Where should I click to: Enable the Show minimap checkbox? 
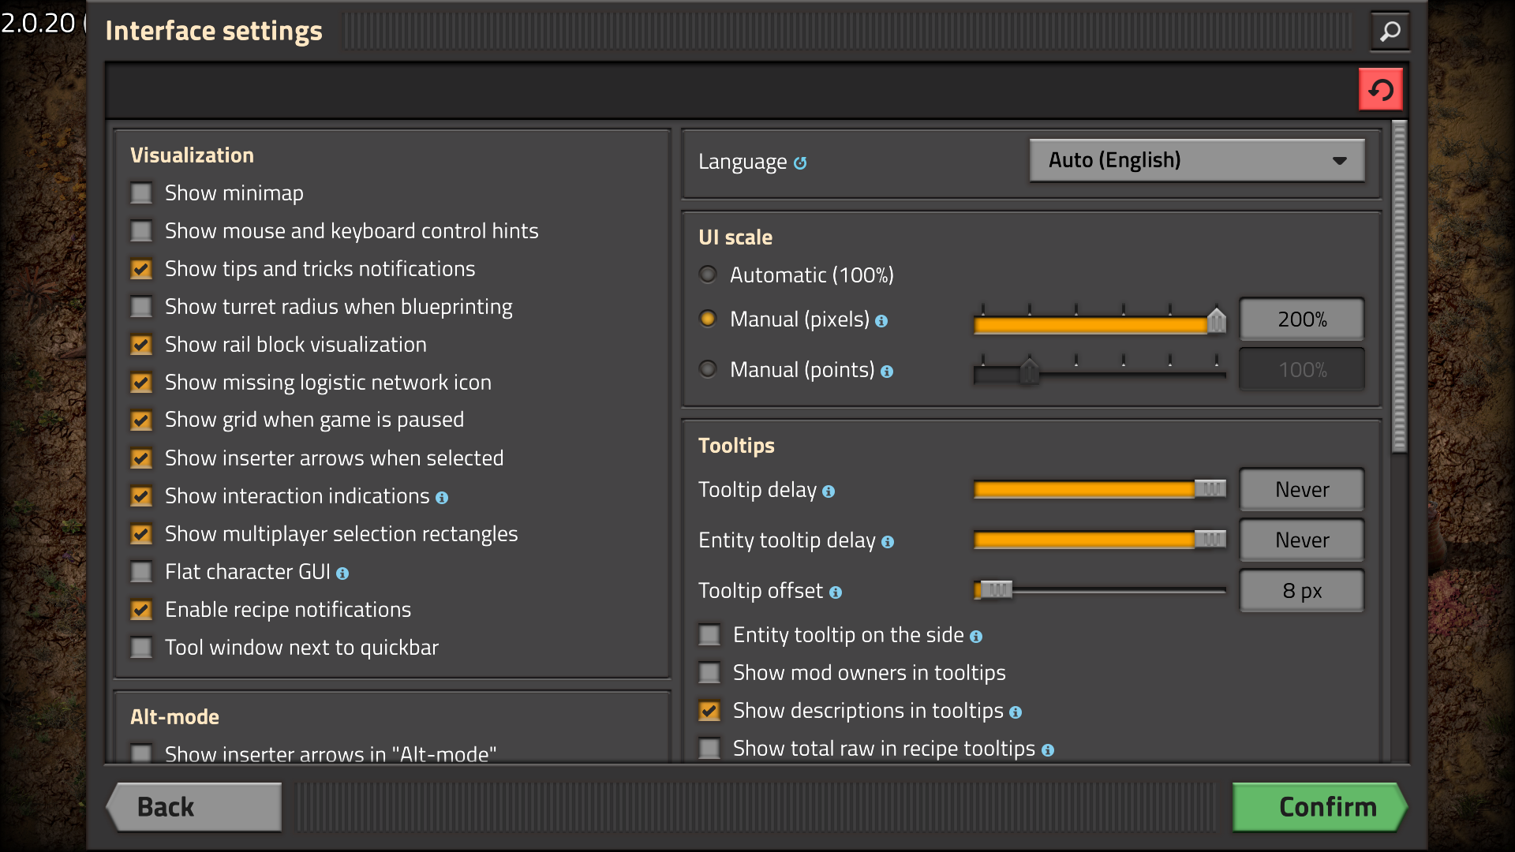click(x=141, y=193)
